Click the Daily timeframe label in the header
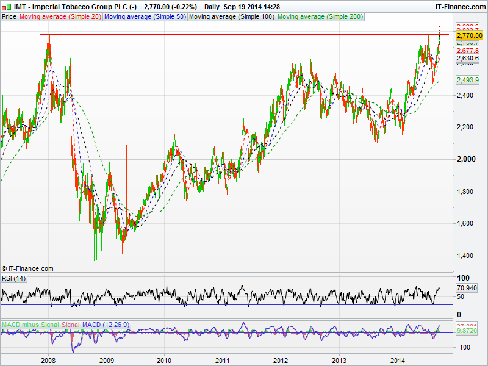 [212, 6]
